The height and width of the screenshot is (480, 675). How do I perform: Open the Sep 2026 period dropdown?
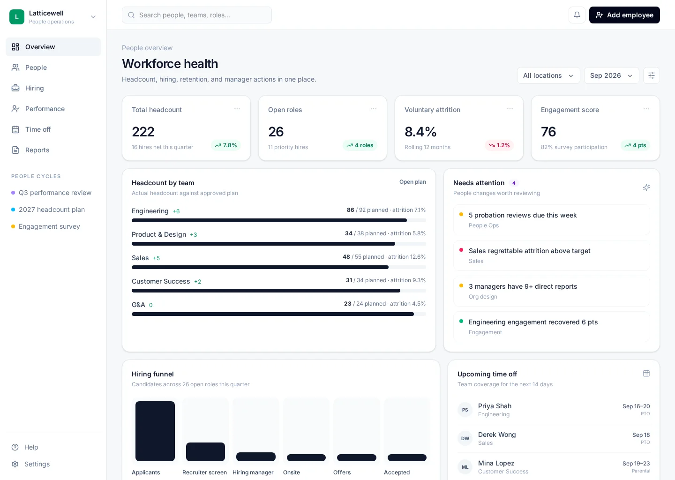(611, 75)
